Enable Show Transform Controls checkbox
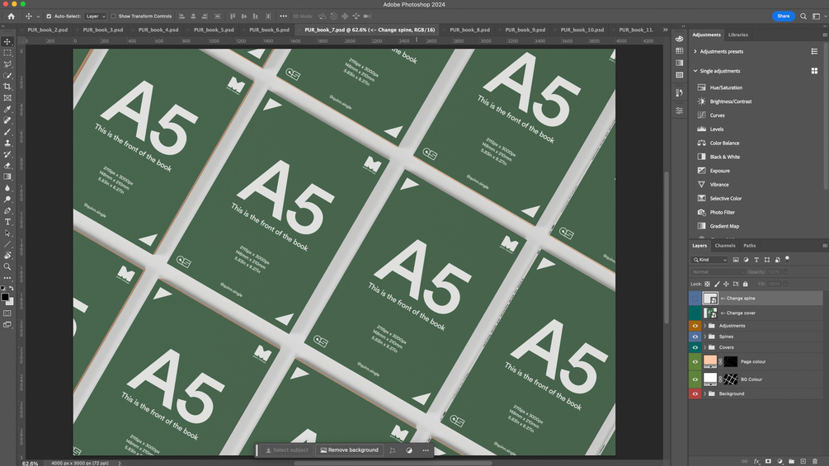 coord(113,16)
